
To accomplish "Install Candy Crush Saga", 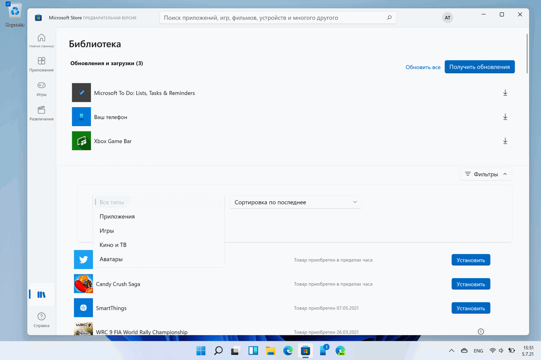I will coord(471,284).
